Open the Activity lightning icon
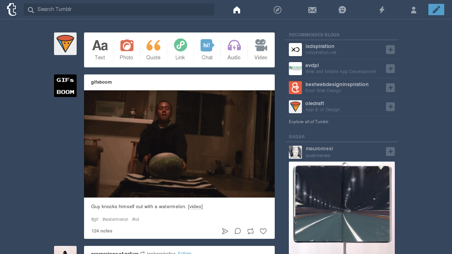The height and width of the screenshot is (254, 452). coord(382,10)
